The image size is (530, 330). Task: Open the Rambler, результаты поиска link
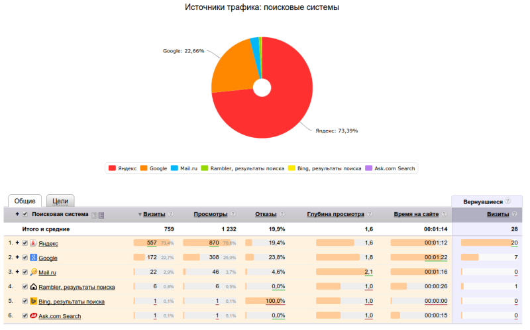(x=76, y=287)
